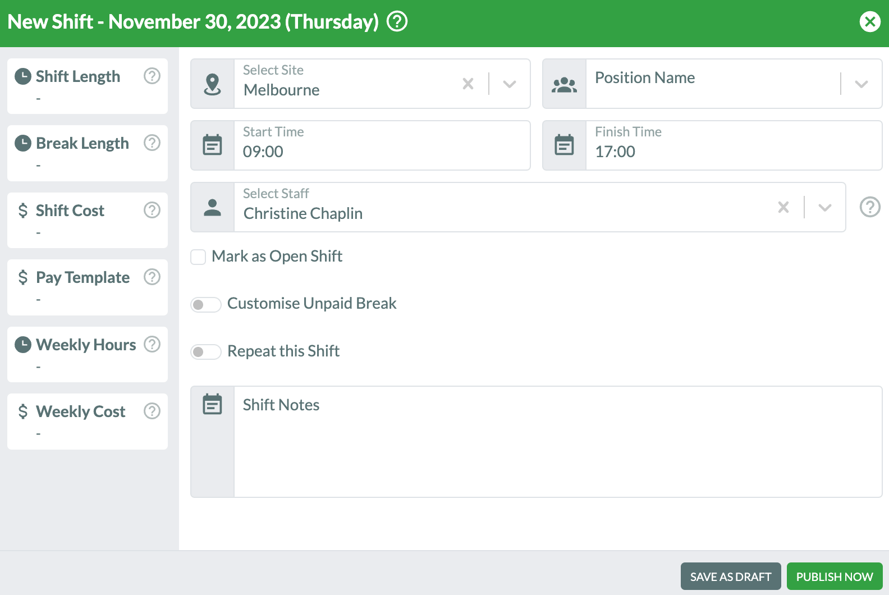Viewport: 889px width, 595px height.
Task: Open the Select Staff dropdown
Action: 824,207
